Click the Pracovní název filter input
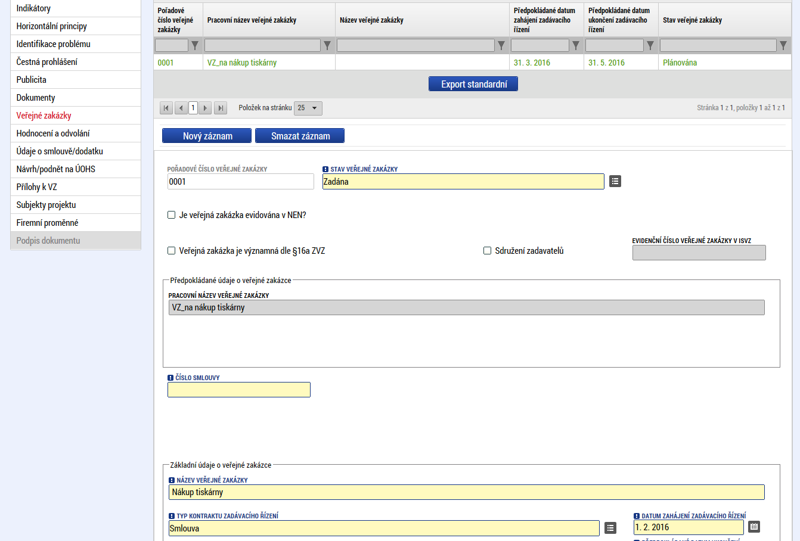Screen dimensions: 800x541 [263, 45]
